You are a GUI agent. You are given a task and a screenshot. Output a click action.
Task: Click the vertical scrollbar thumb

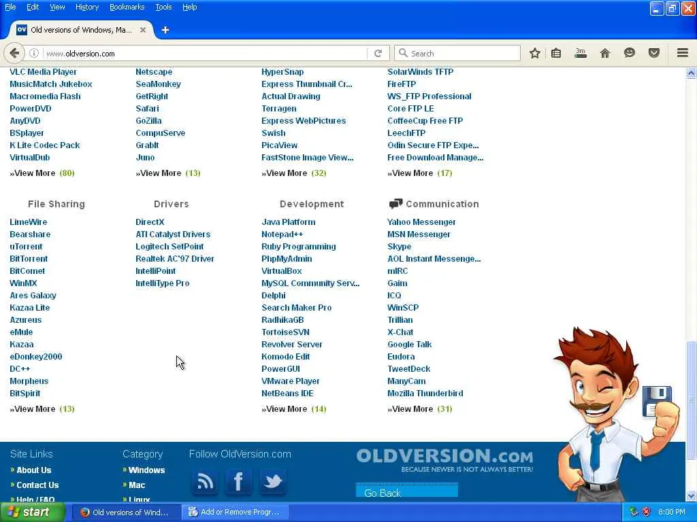click(x=692, y=400)
